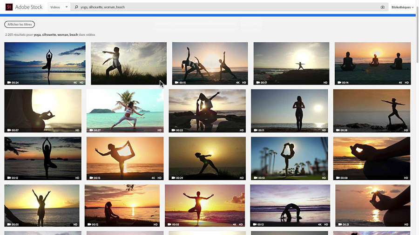Open the Vidéos asset type dropdown
Viewport: 419px width, 235px height.
coord(59,7)
